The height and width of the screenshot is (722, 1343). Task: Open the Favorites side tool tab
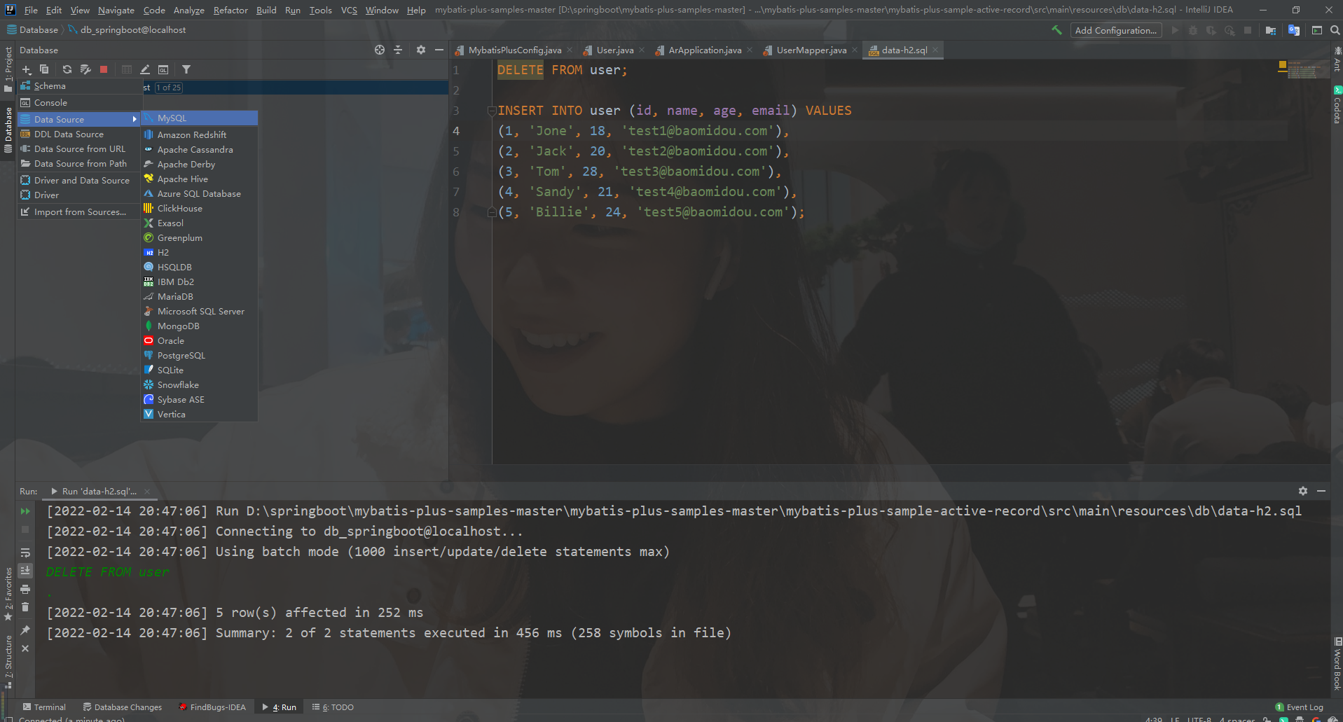8,594
